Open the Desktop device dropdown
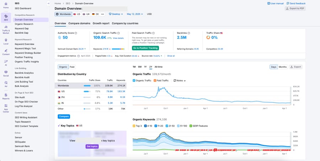This screenshot has width=320, height=161. pos(116,14)
